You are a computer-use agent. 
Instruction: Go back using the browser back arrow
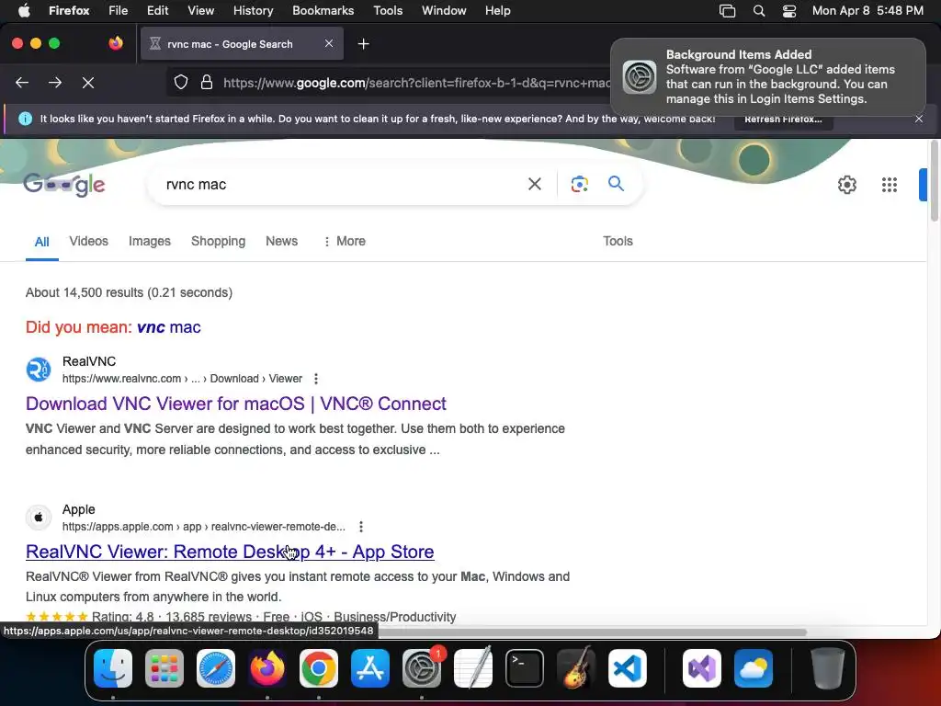[22, 83]
